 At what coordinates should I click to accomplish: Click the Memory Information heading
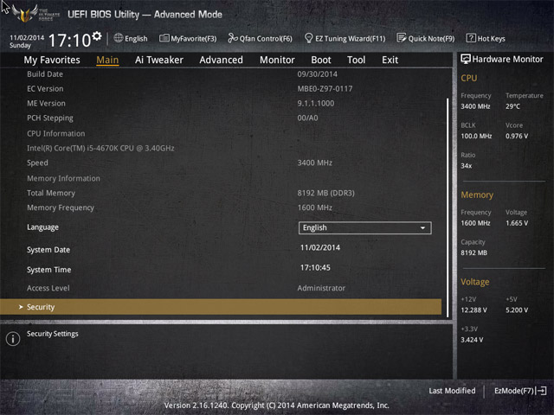tap(63, 179)
